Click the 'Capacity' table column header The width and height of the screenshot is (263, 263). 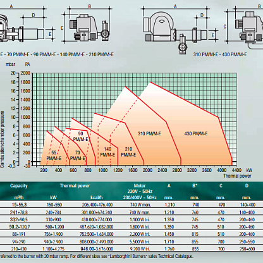(x=19, y=186)
